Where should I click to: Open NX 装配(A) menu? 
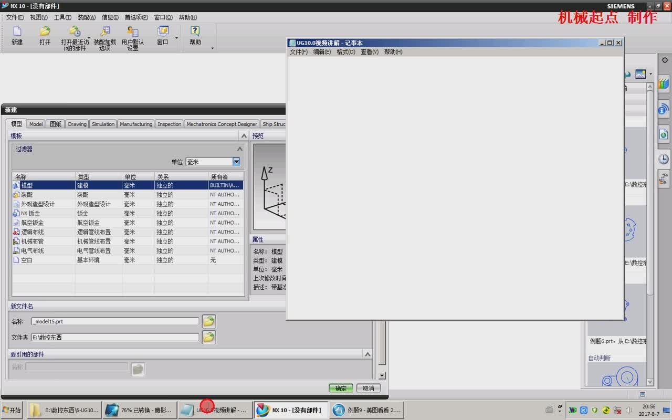point(87,17)
